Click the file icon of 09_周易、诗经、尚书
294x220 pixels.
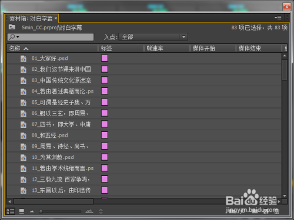point(24,147)
